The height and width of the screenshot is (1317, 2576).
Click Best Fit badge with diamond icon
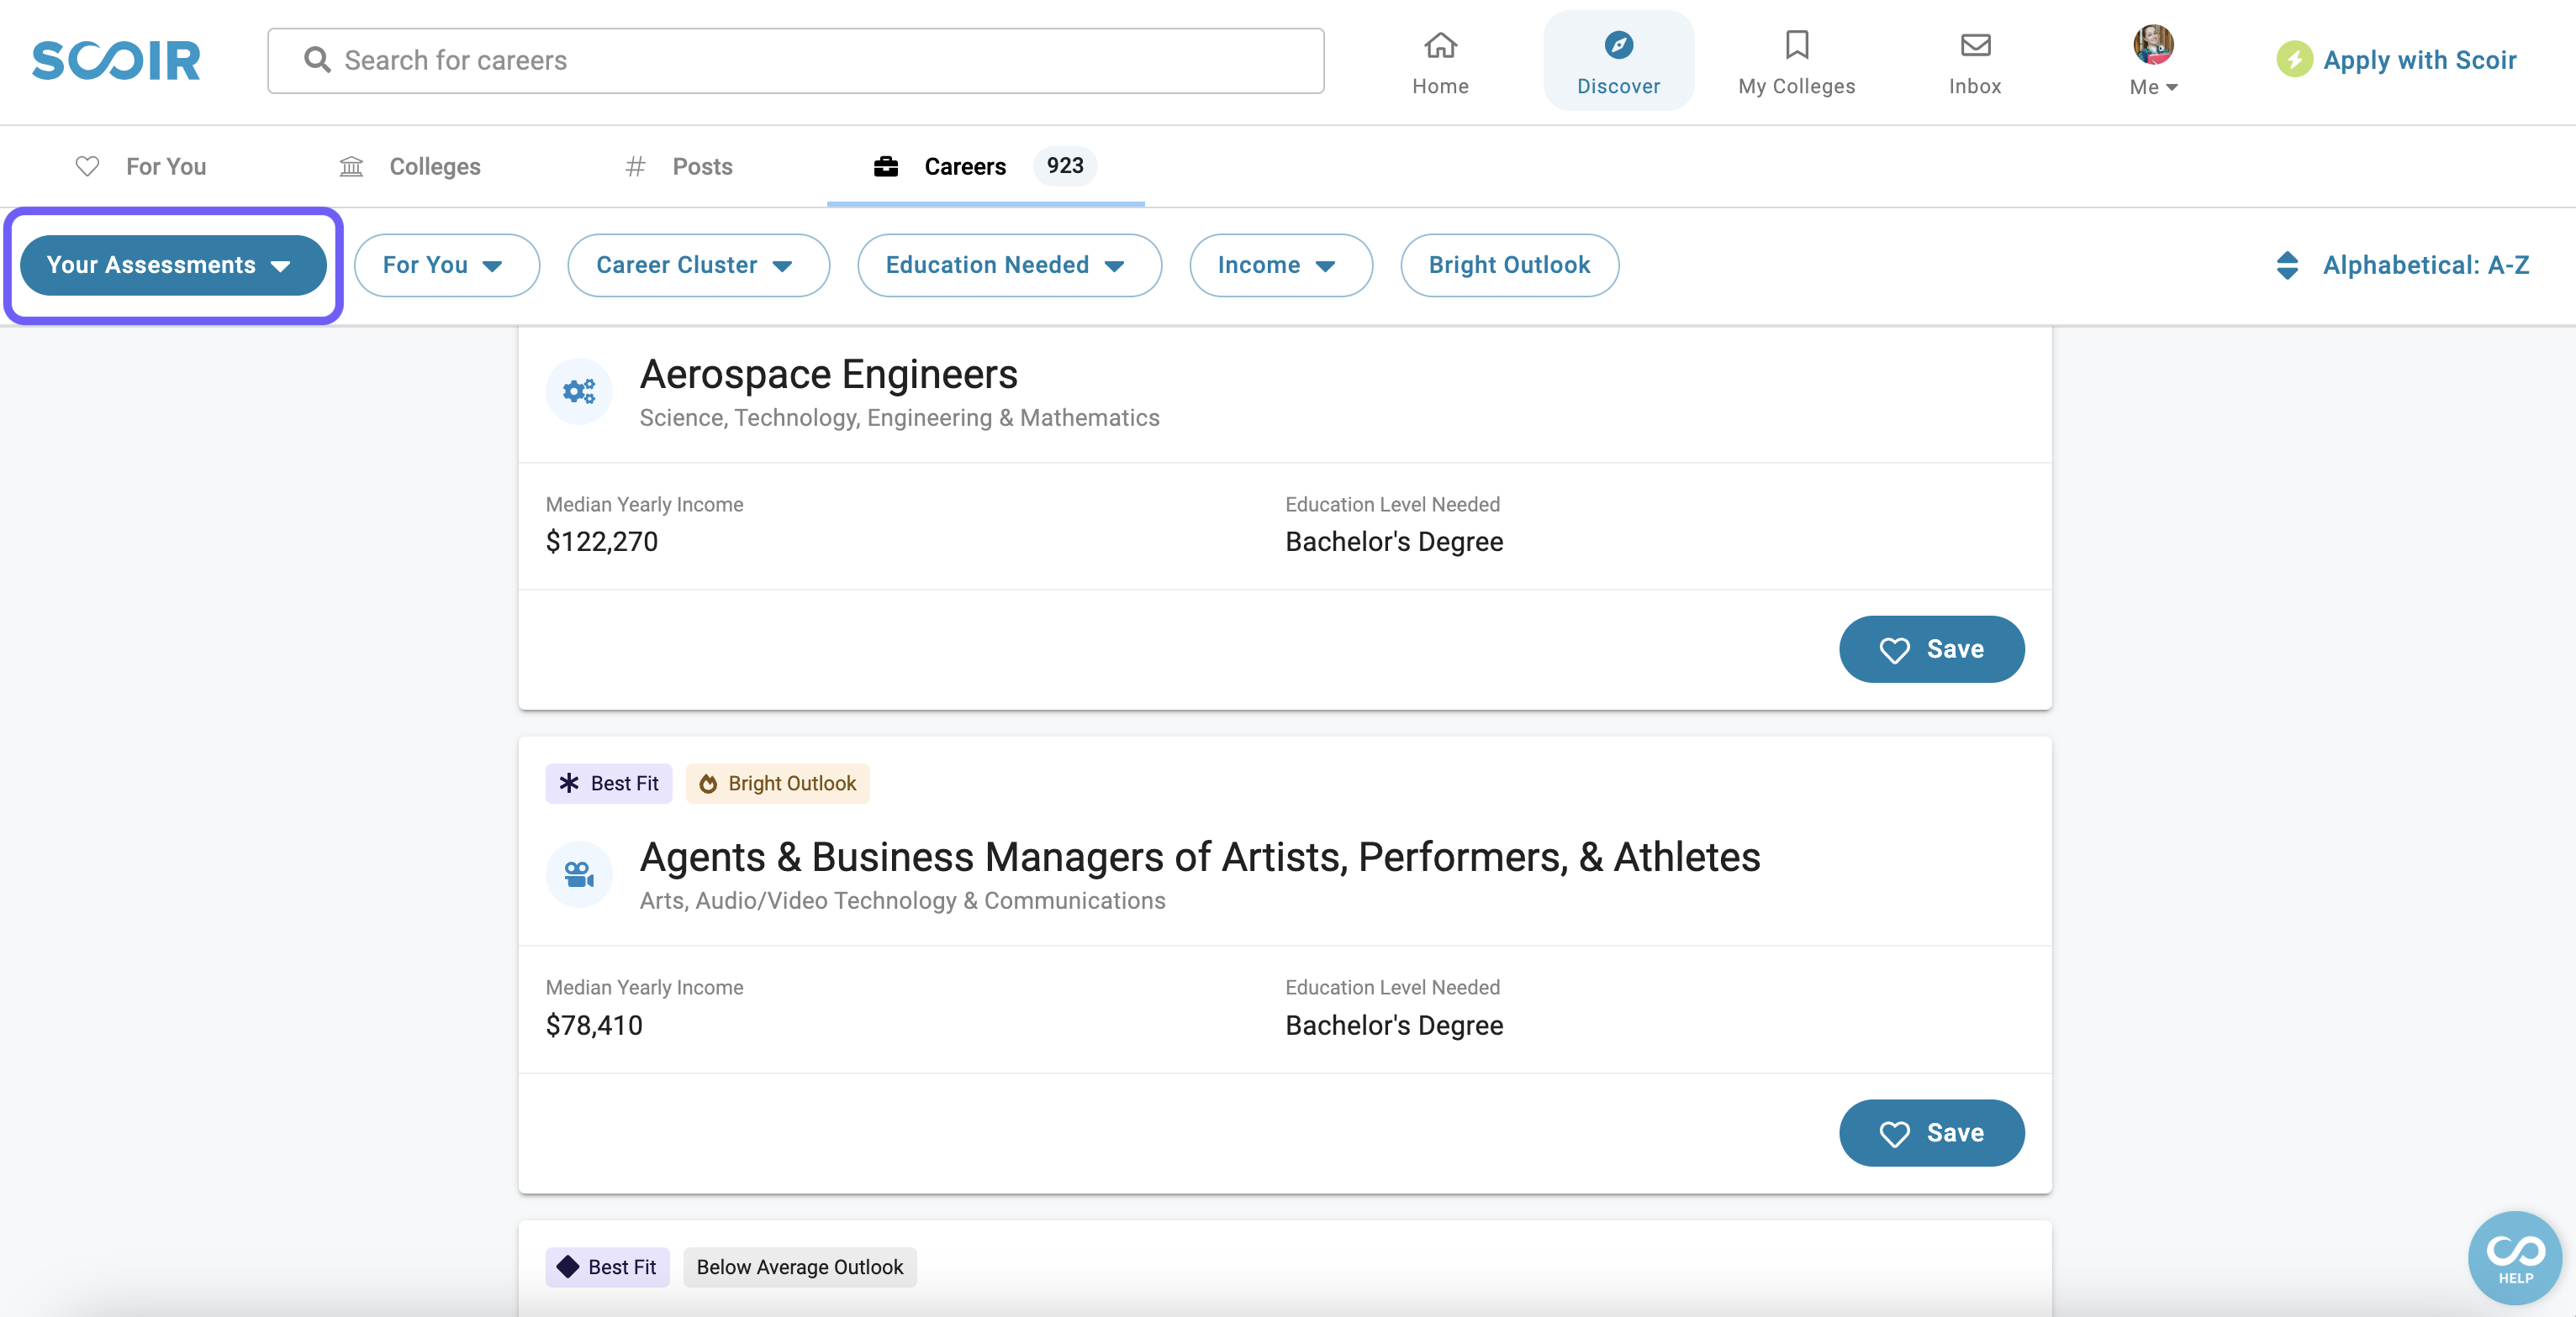point(607,1267)
